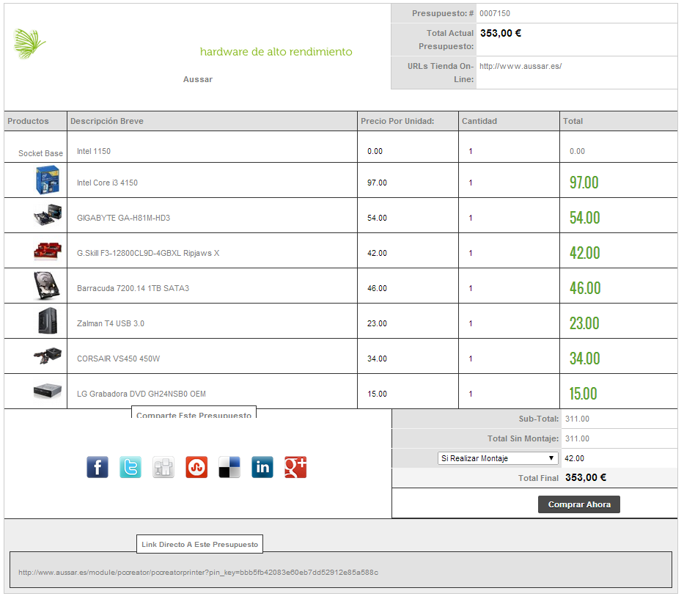
Task: Select CORSAIR VS450 450W text
Action: (x=118, y=359)
